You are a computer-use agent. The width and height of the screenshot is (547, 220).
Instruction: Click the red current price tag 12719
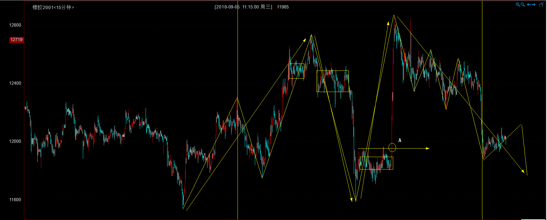[x=16, y=40]
